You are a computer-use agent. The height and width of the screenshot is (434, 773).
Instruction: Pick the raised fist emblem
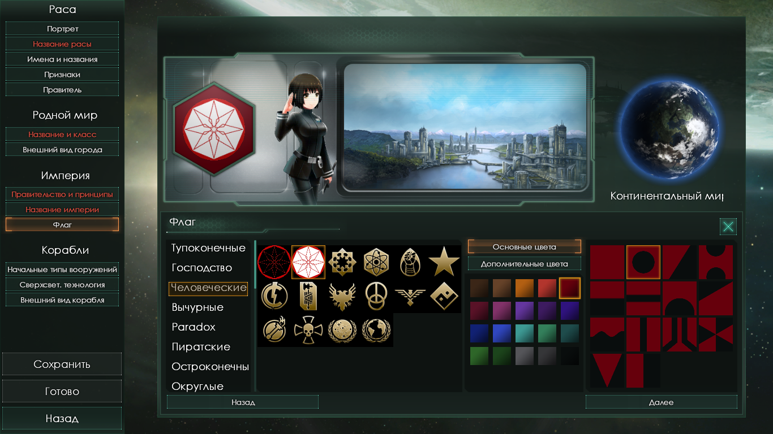tap(410, 262)
